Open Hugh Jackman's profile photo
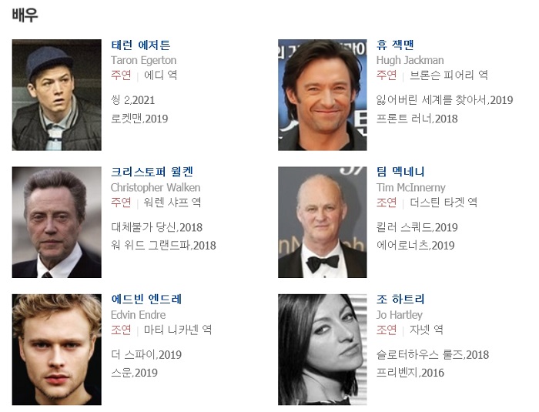 pyautogui.click(x=323, y=95)
